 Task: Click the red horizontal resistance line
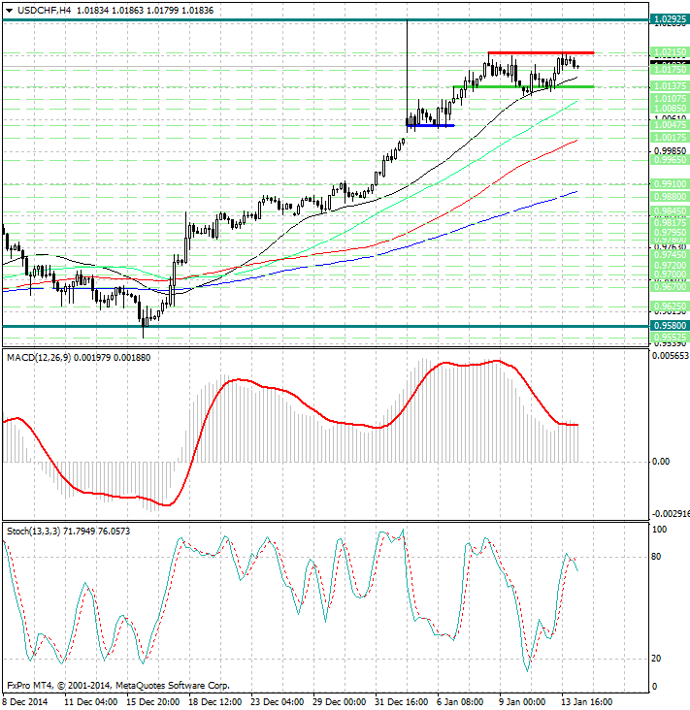coord(540,52)
